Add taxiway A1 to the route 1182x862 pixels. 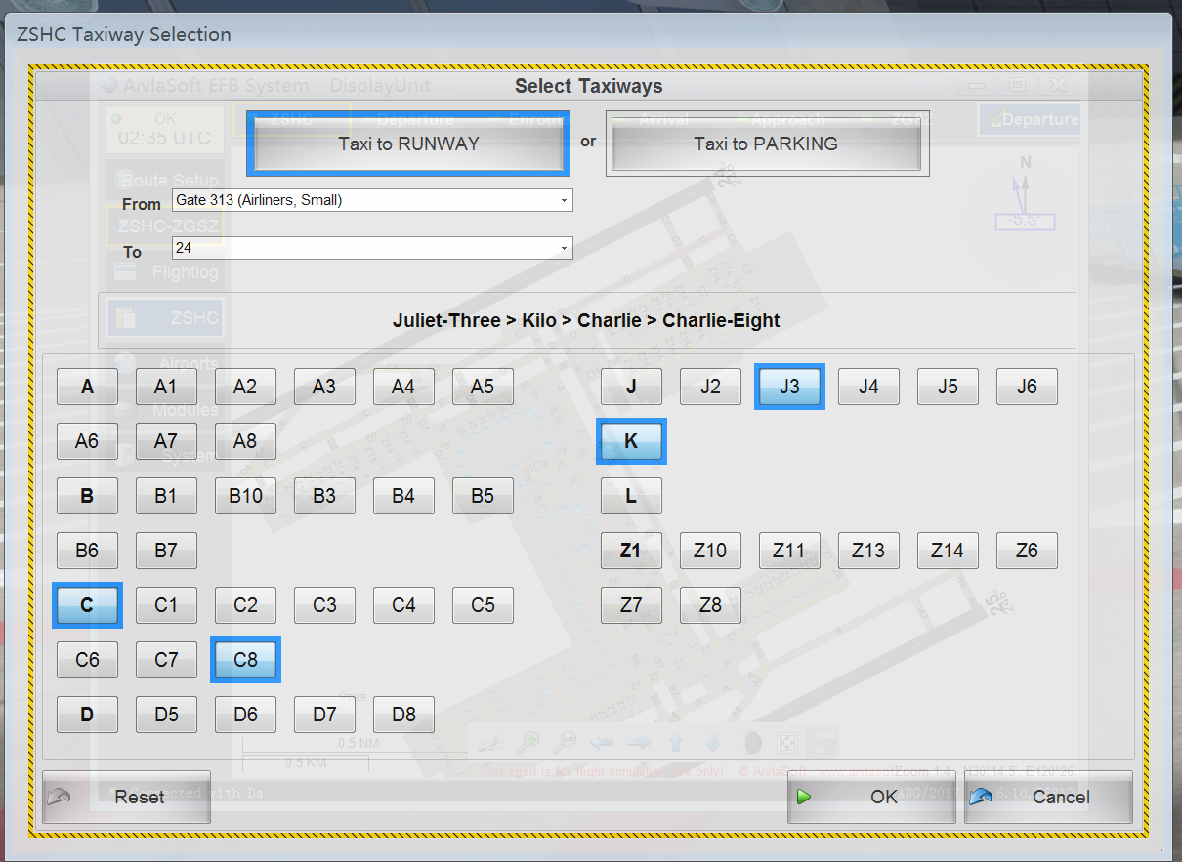click(166, 387)
